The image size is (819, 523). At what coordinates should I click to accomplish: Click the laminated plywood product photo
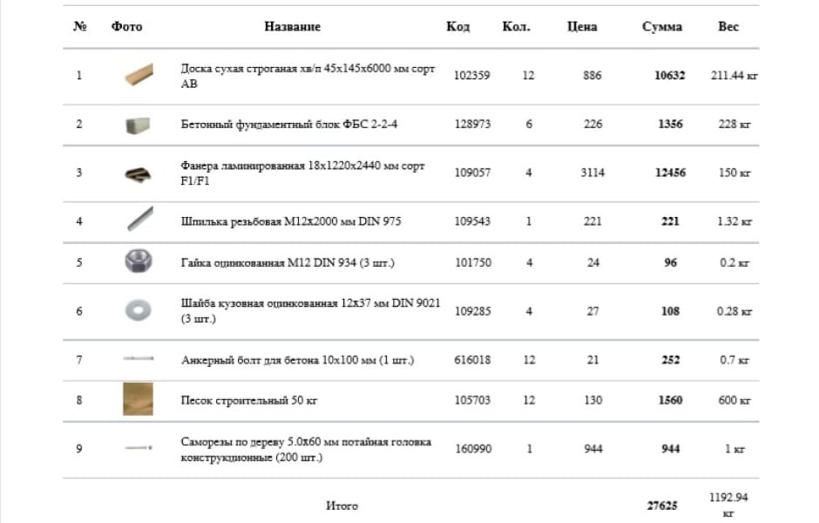(138, 173)
